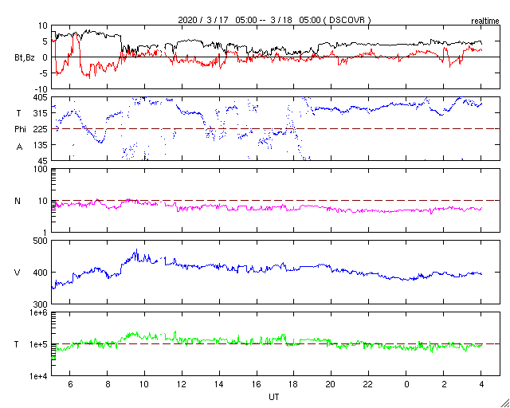
Task: Click the "1e+6" temperature tick label
Action: pos(39,312)
